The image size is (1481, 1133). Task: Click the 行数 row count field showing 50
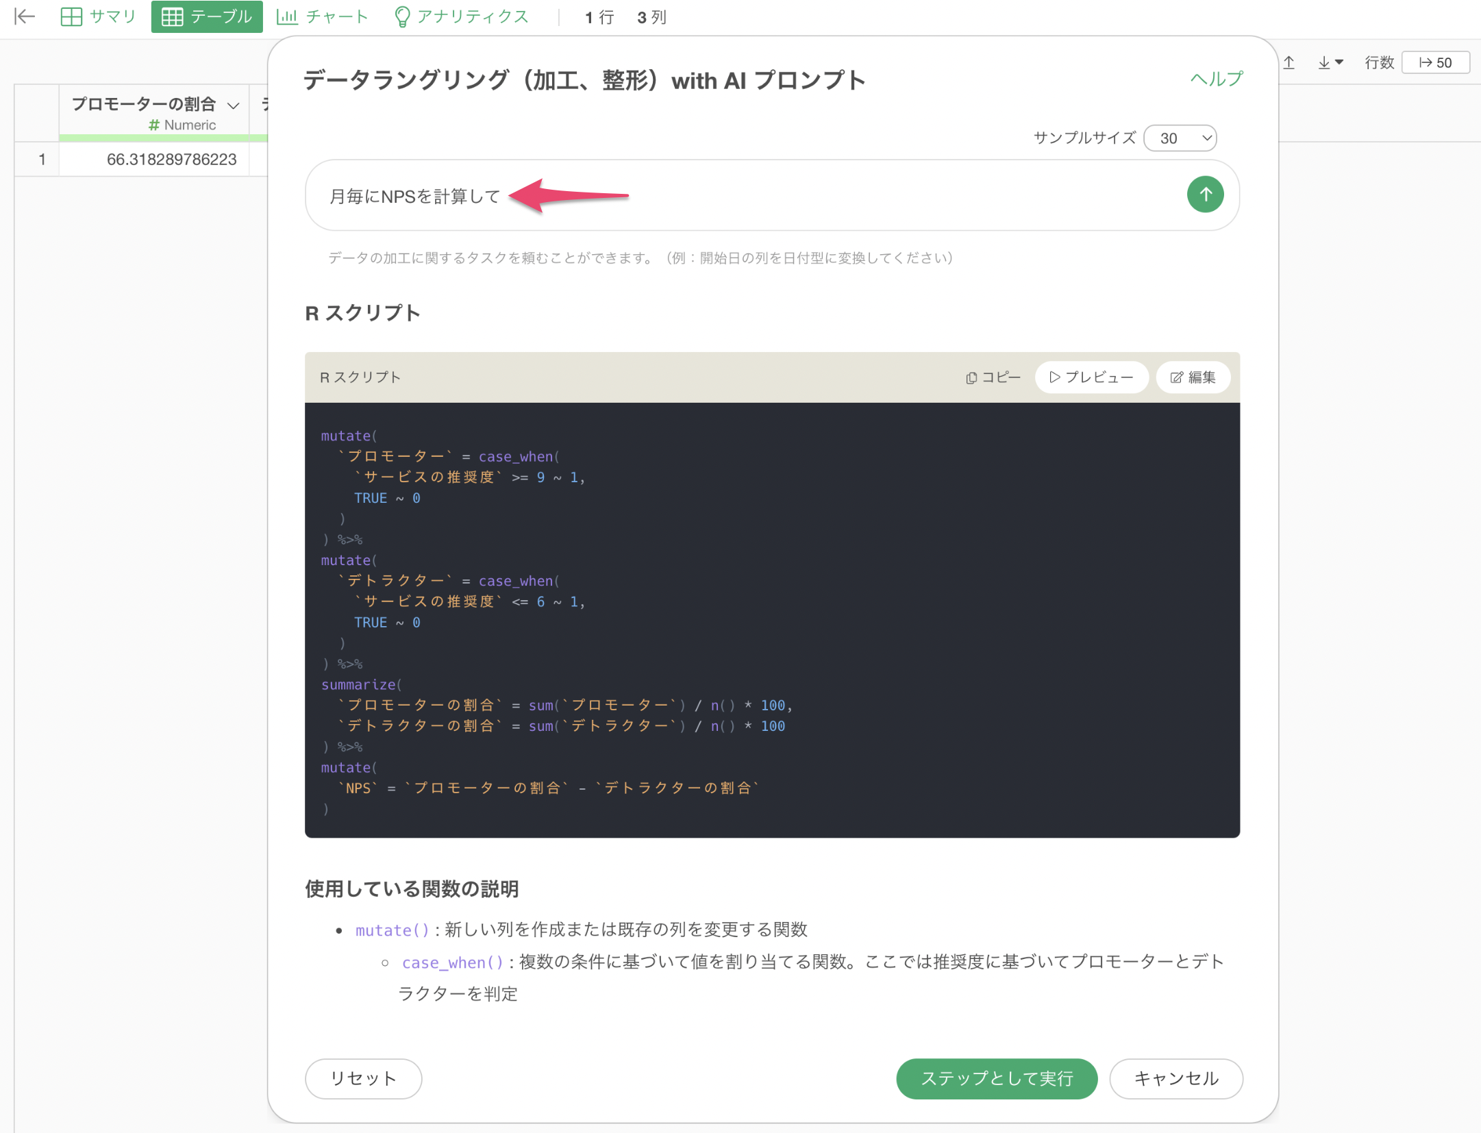coord(1435,63)
